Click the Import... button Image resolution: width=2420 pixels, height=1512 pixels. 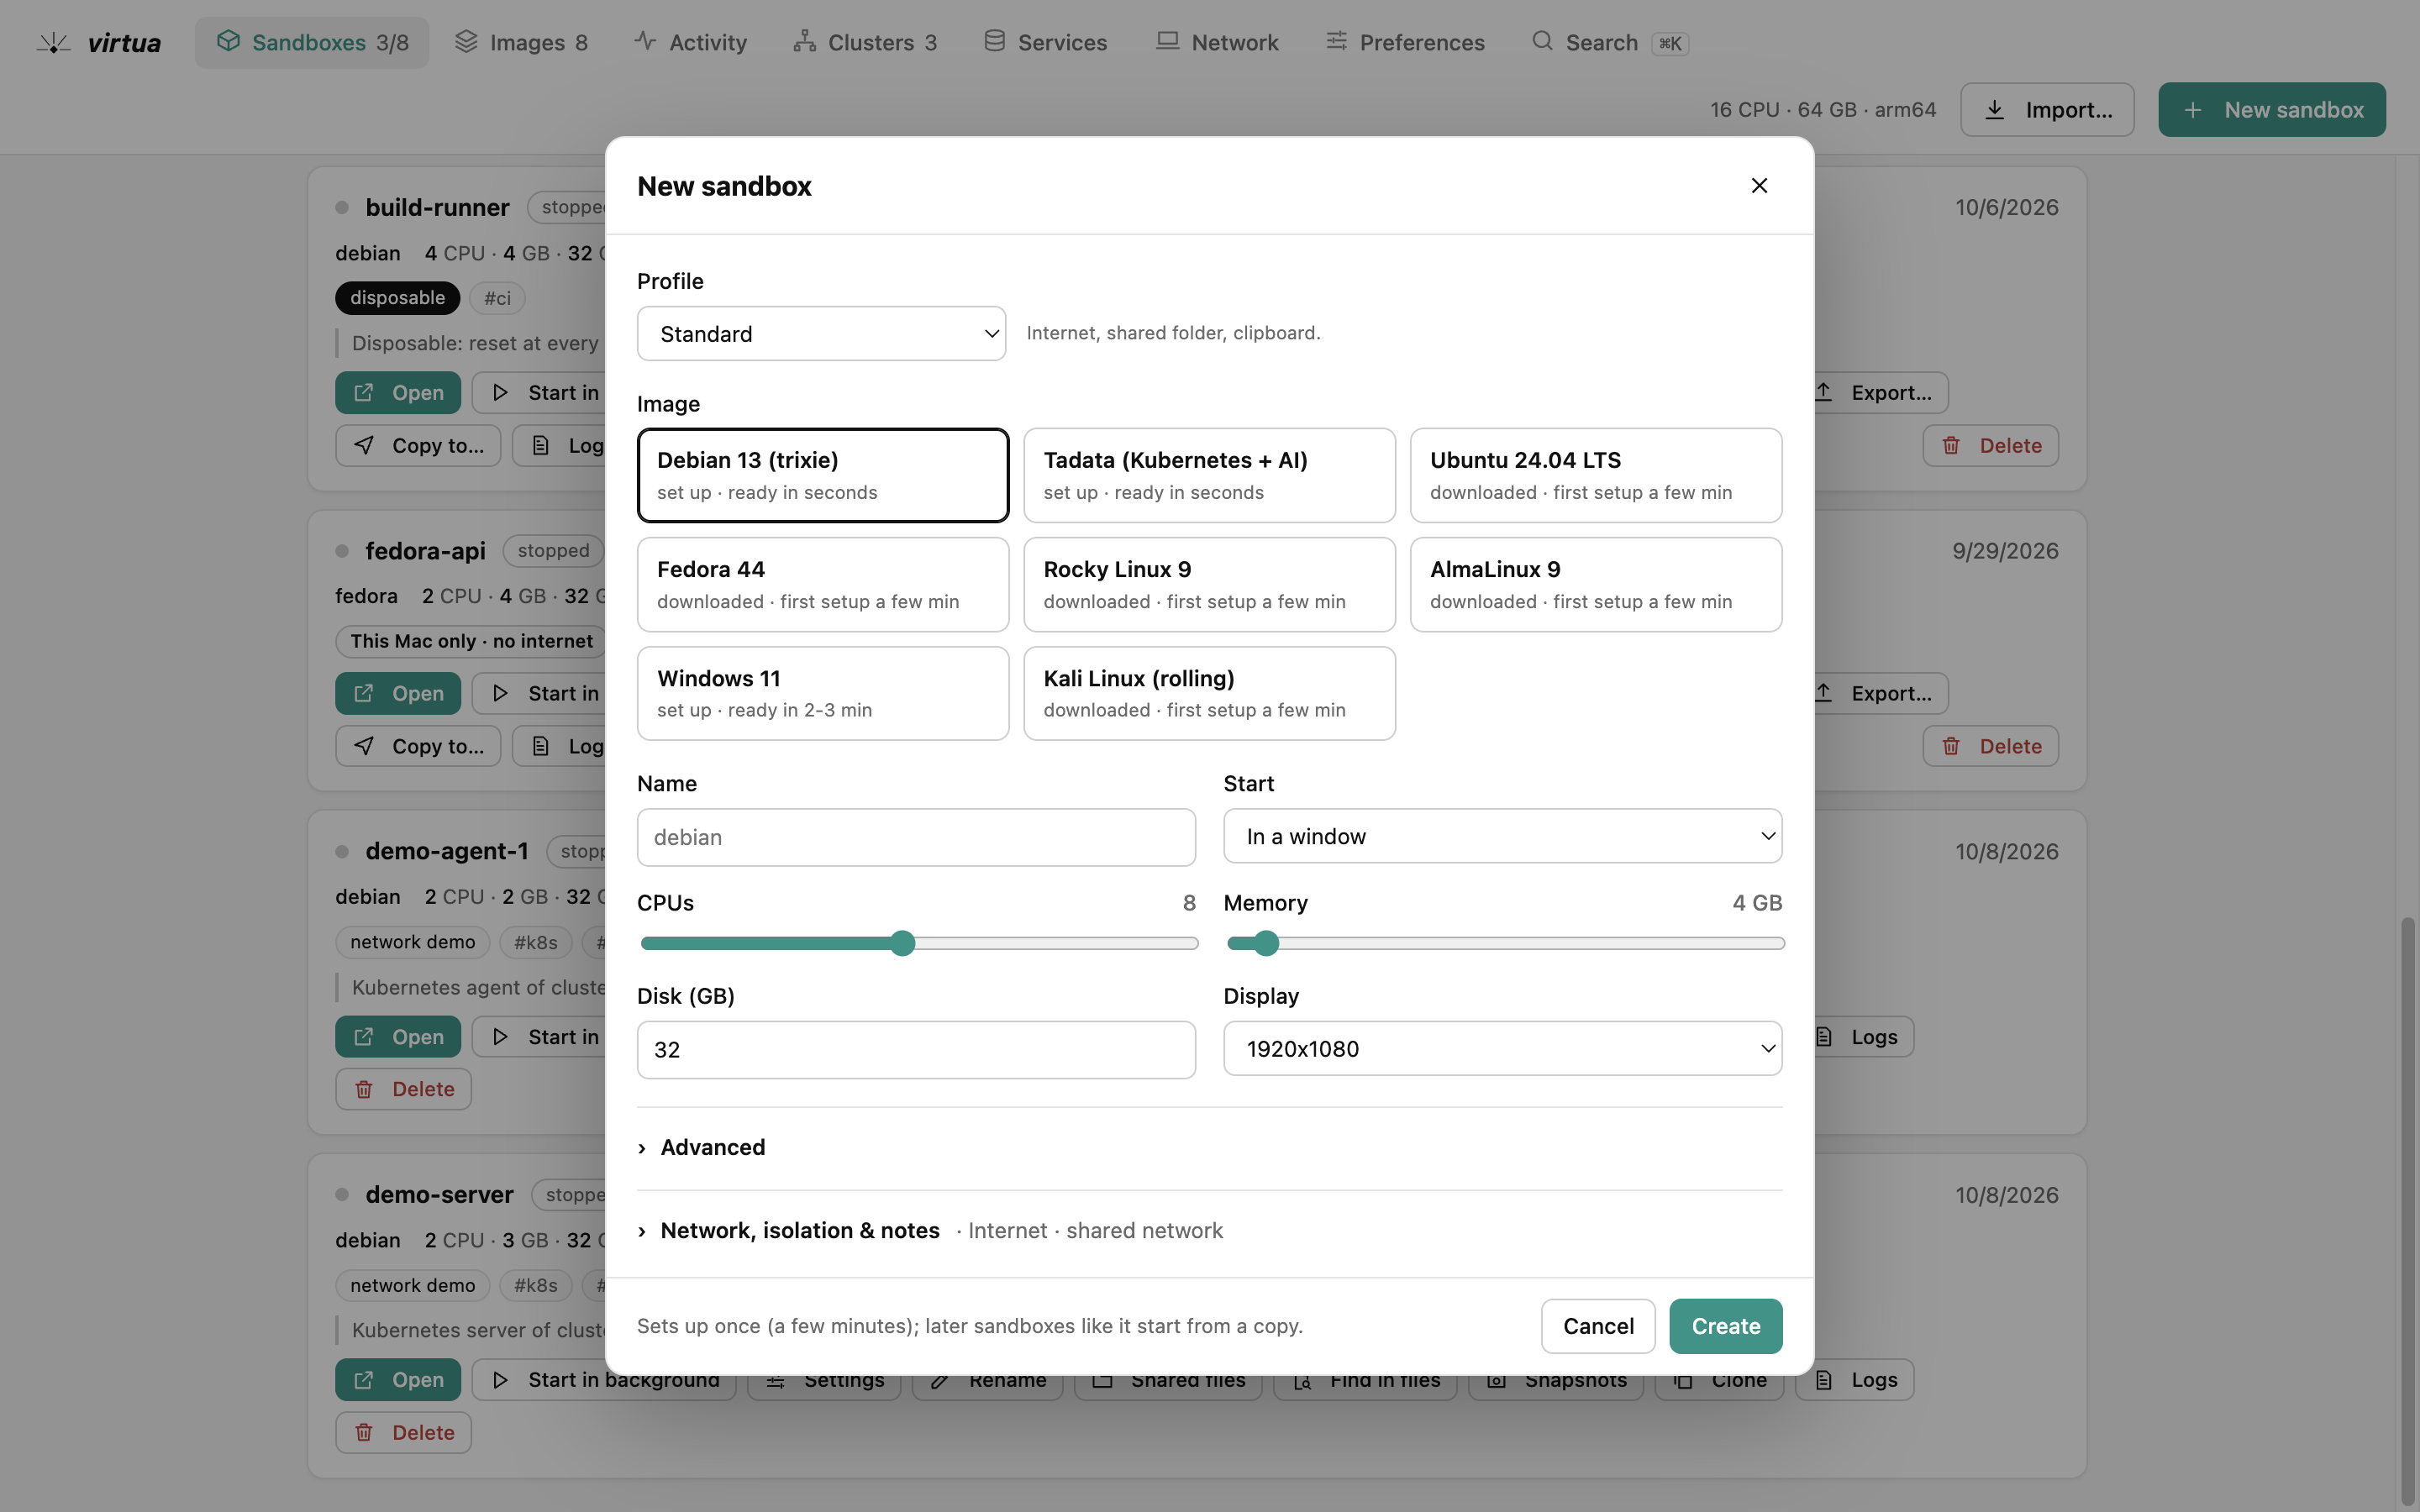[2047, 109]
